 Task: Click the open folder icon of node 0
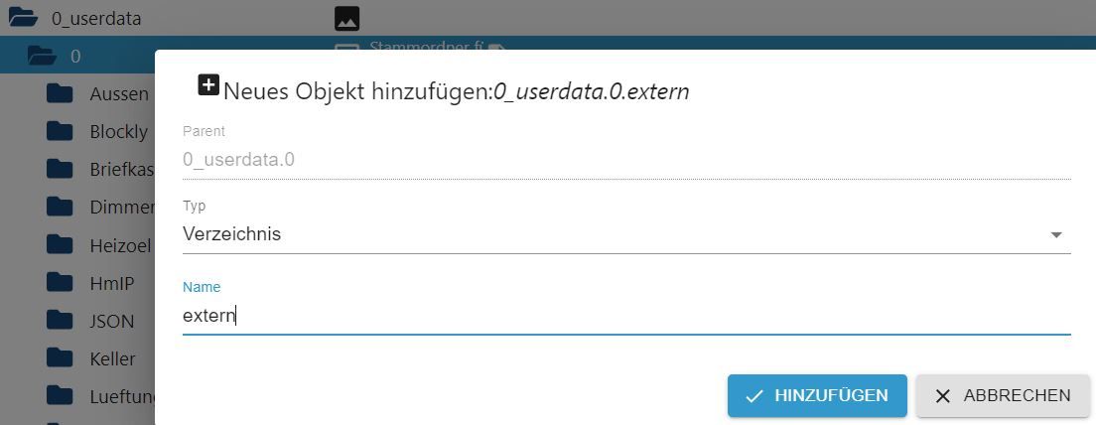(x=42, y=56)
